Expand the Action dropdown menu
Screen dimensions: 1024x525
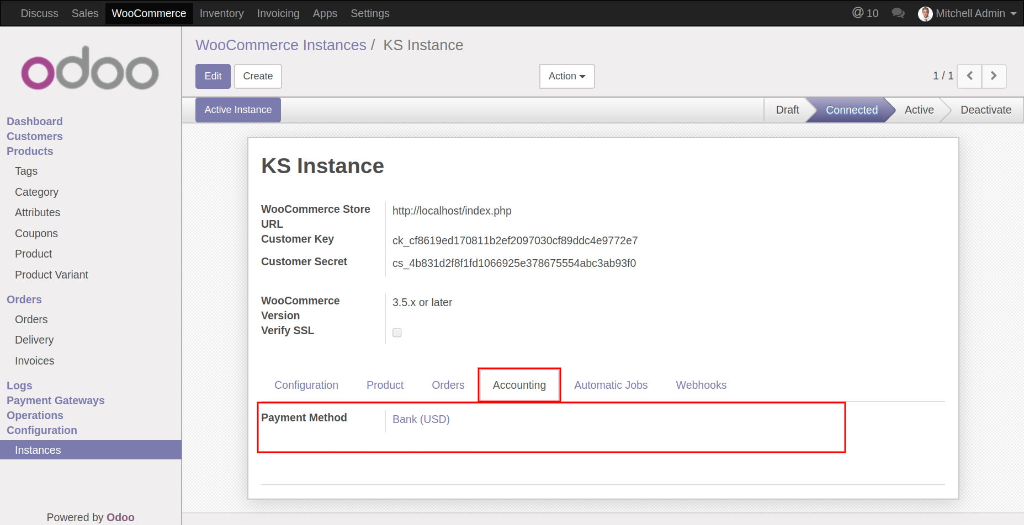[567, 76]
